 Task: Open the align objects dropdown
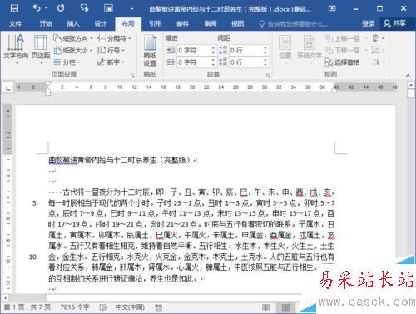click(x=378, y=38)
